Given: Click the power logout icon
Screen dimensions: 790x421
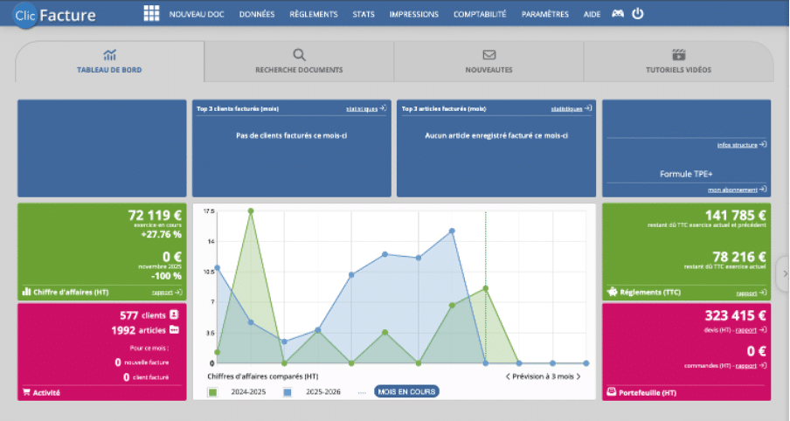Looking at the screenshot, I should point(638,13).
